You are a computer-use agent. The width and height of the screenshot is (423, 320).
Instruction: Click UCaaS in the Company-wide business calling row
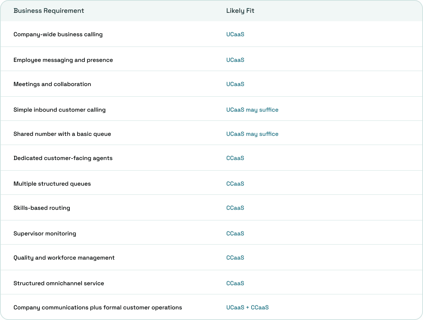[x=235, y=34]
